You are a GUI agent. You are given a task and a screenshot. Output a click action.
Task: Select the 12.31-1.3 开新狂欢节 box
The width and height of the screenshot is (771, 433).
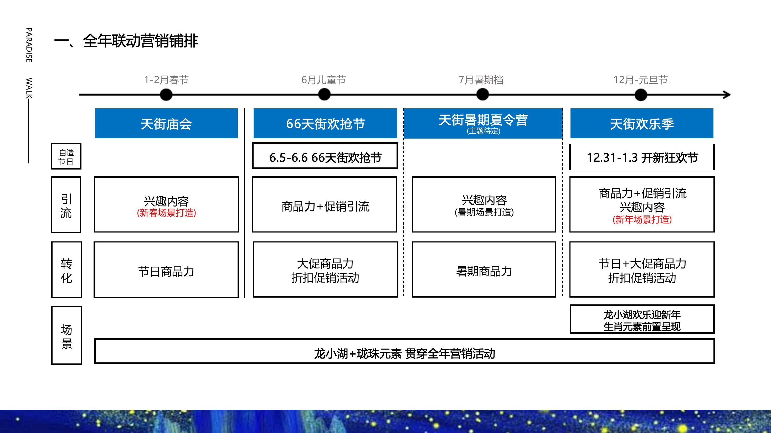tap(642, 157)
